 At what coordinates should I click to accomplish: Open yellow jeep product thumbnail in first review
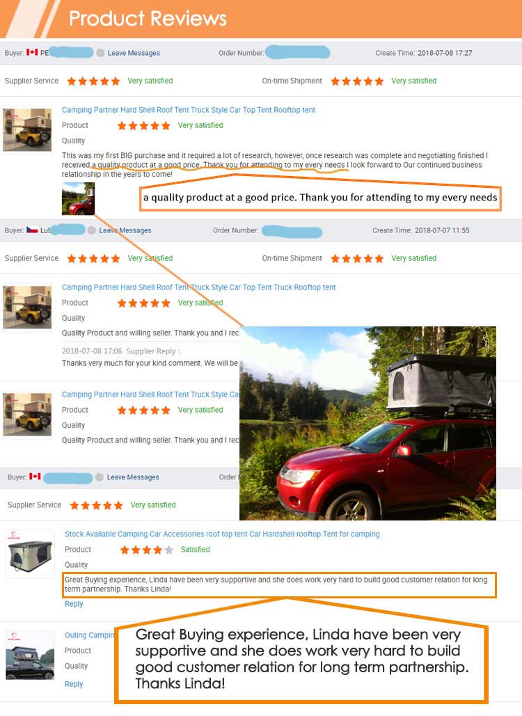pyautogui.click(x=27, y=129)
